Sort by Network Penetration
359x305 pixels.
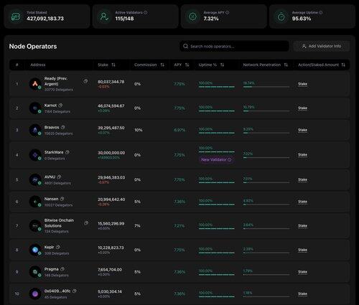(x=286, y=65)
